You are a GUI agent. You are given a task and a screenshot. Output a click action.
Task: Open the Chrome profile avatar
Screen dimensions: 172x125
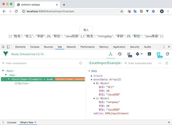click(x=162, y=11)
